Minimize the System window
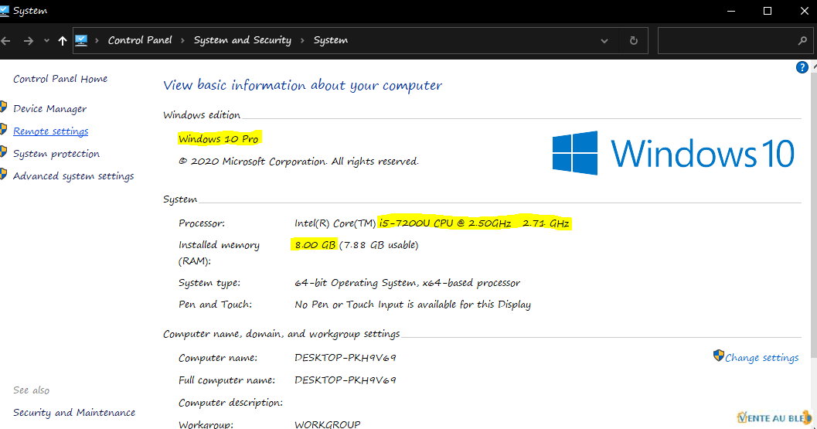 click(x=731, y=11)
